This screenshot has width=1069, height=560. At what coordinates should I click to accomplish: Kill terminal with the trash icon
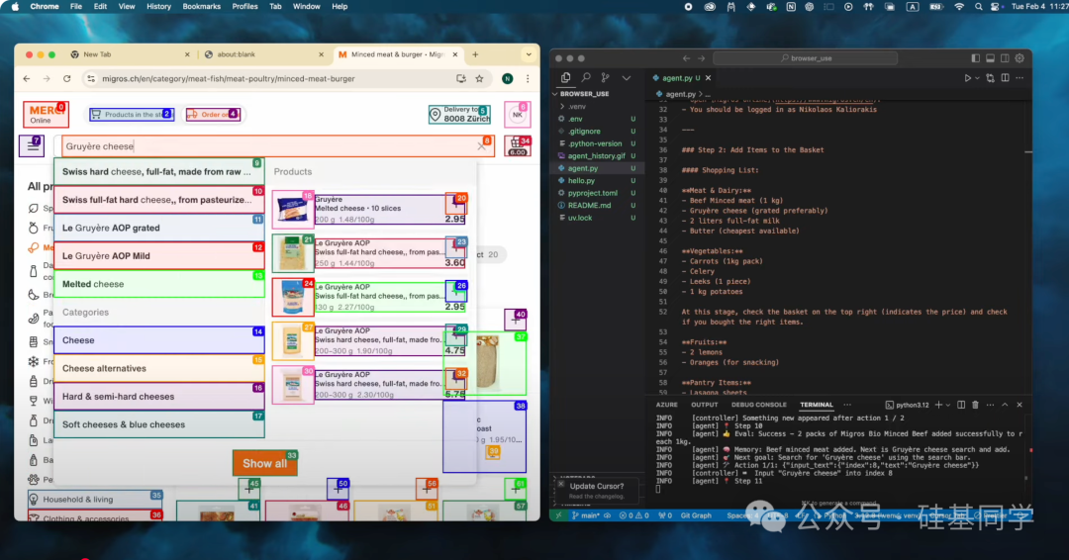[x=976, y=405]
